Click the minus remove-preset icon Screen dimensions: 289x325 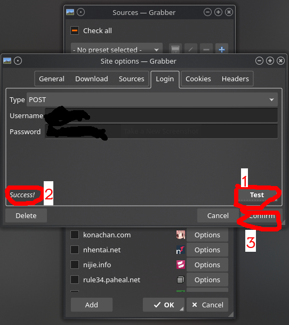click(206, 49)
